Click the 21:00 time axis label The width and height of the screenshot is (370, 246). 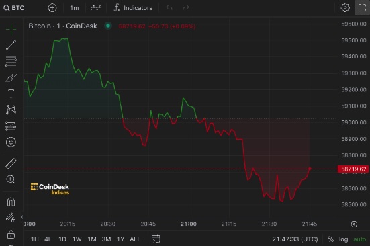(x=189, y=224)
